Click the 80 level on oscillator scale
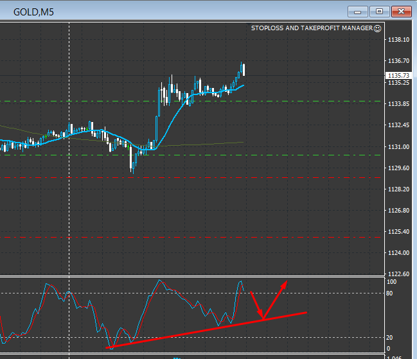Viewport: 417px width, 359px height. click(389, 293)
